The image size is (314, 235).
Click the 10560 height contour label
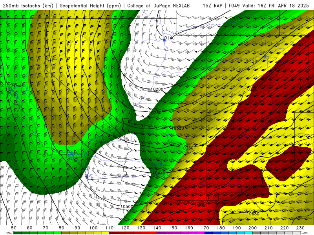[x=200, y=206]
